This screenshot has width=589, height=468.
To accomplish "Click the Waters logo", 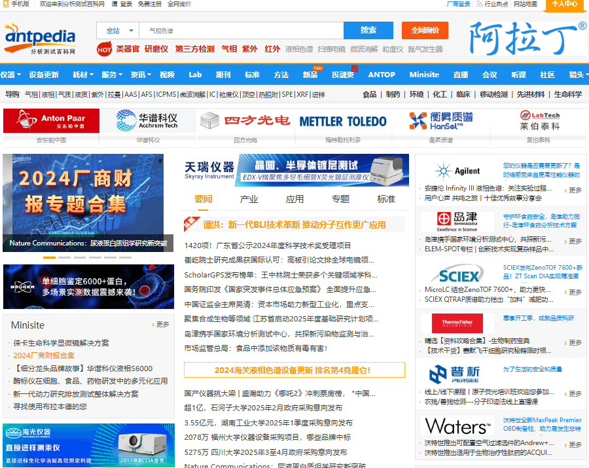I will [457, 425].
